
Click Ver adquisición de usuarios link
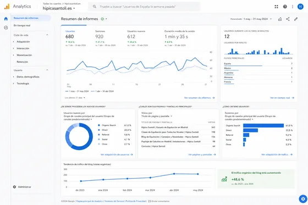(x=117, y=155)
